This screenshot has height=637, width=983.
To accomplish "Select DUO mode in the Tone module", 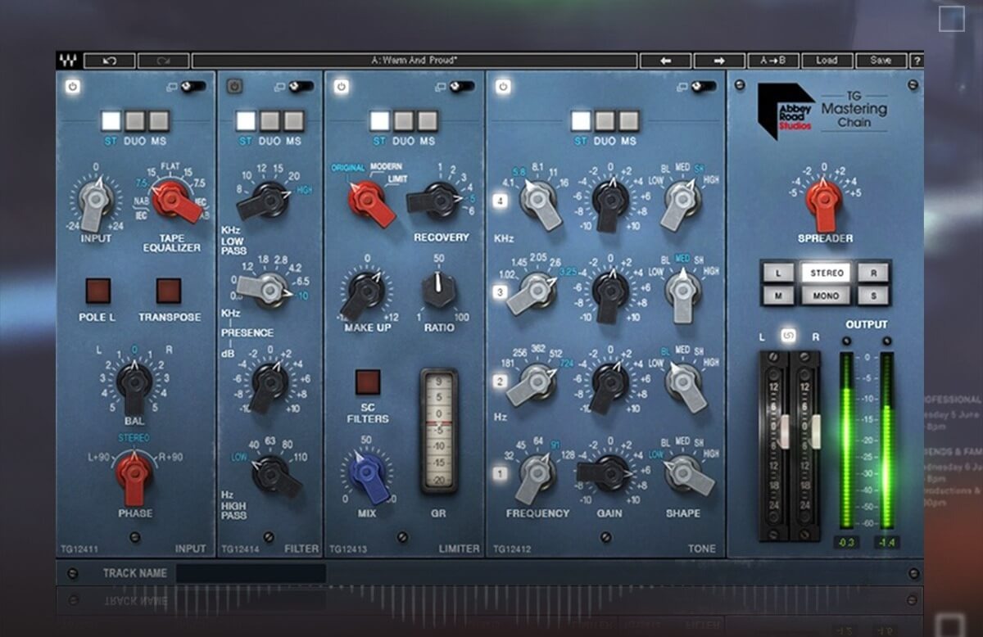I will pos(605,121).
